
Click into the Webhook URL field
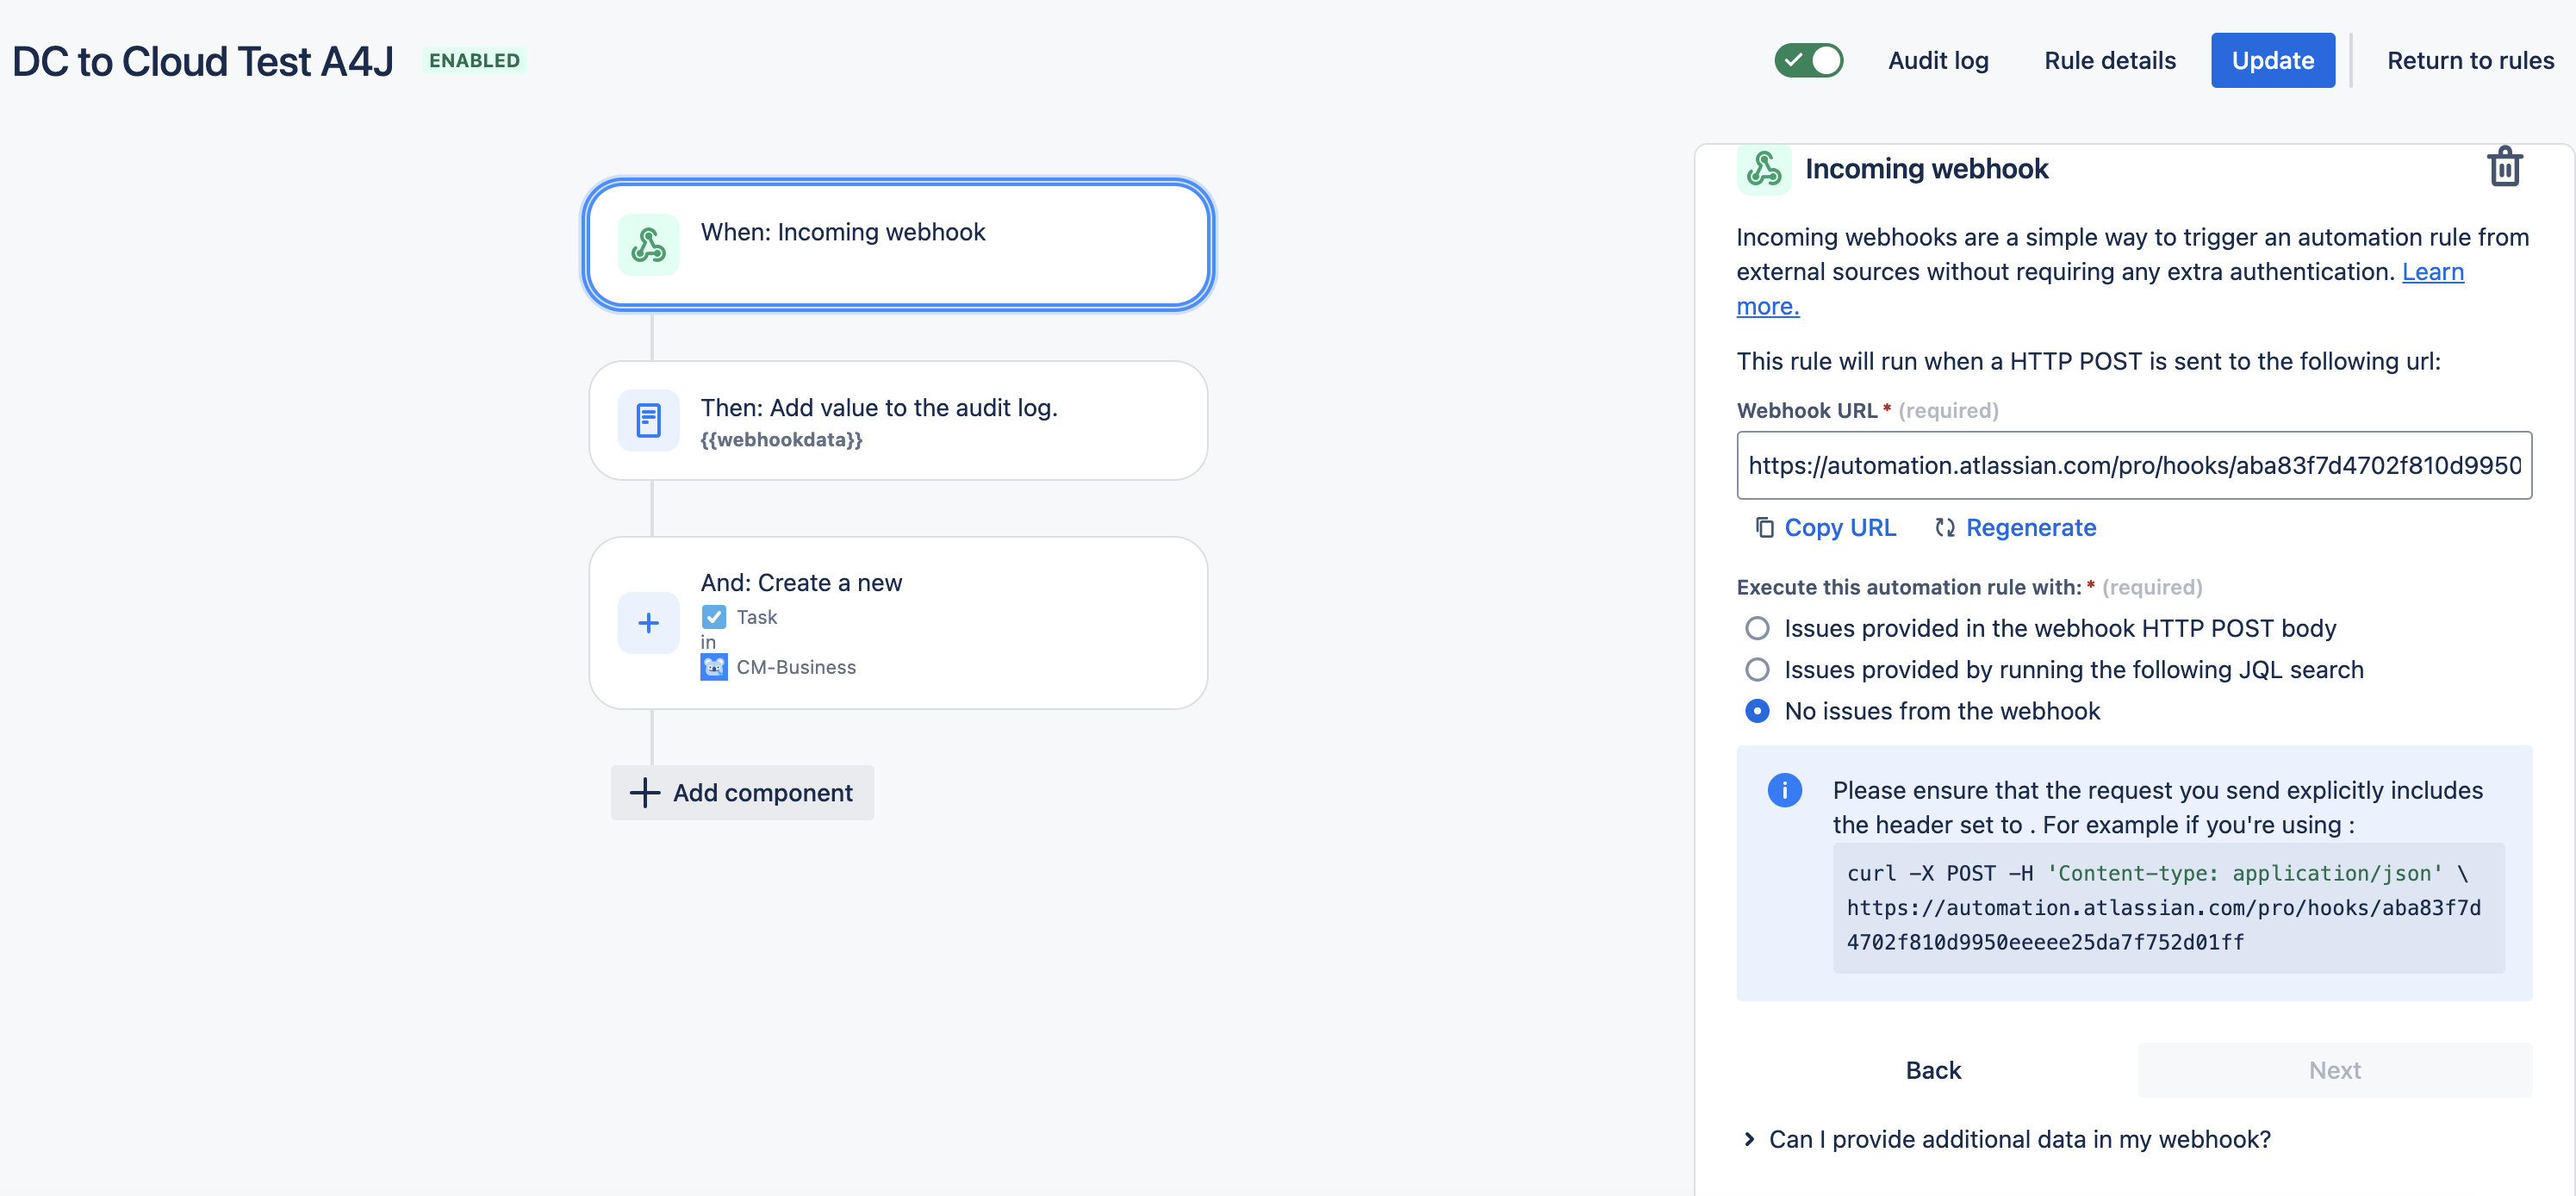pyautogui.click(x=2134, y=465)
